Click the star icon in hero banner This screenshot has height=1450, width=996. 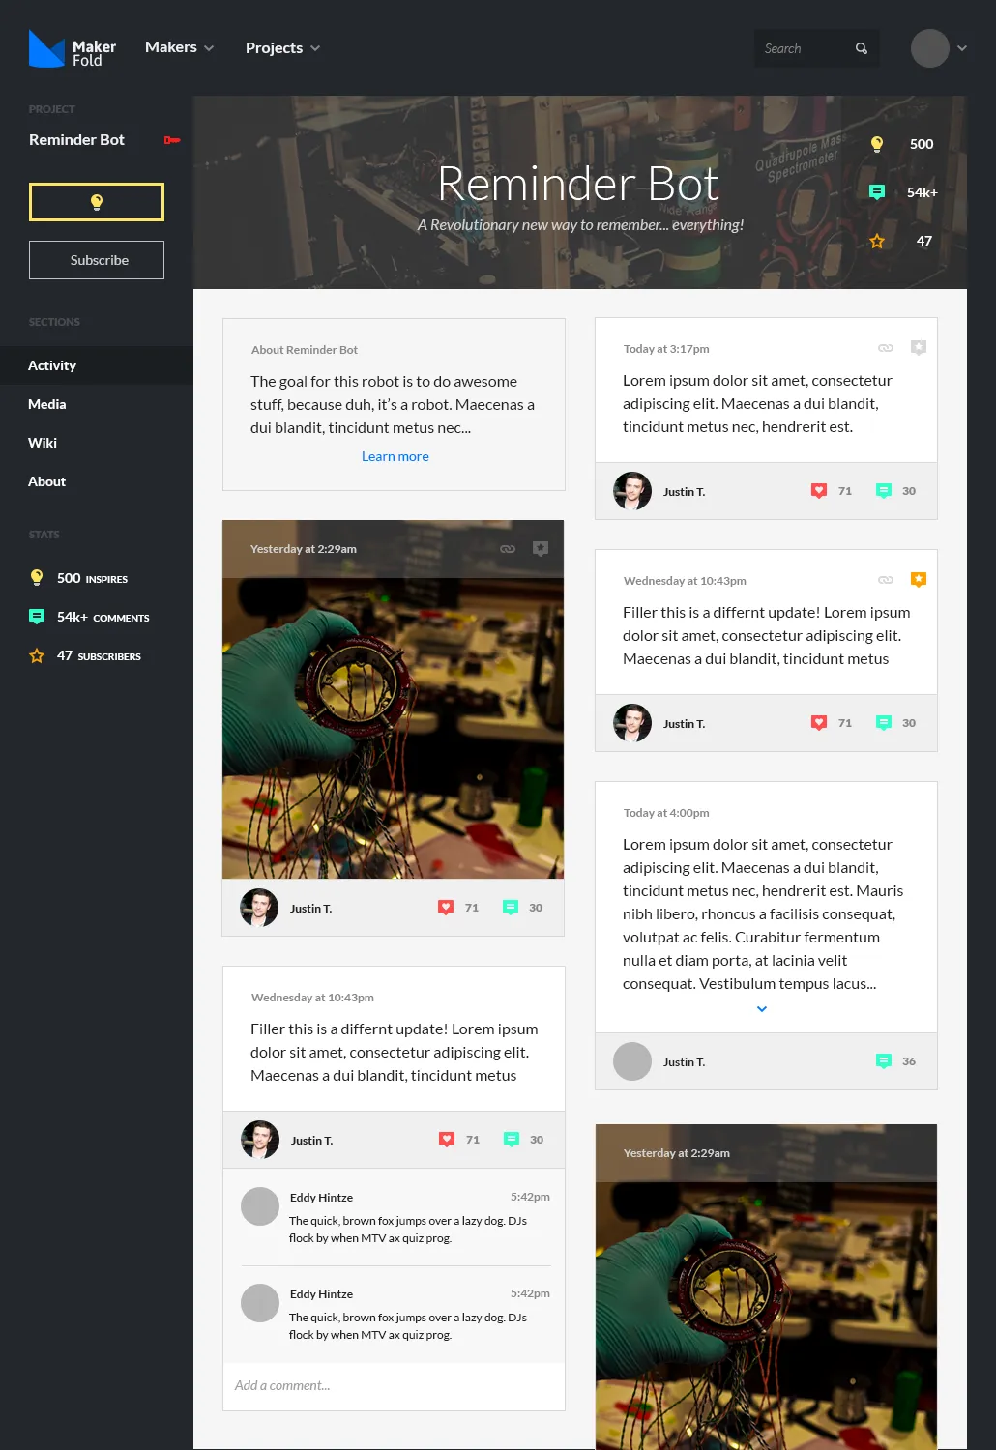point(877,241)
